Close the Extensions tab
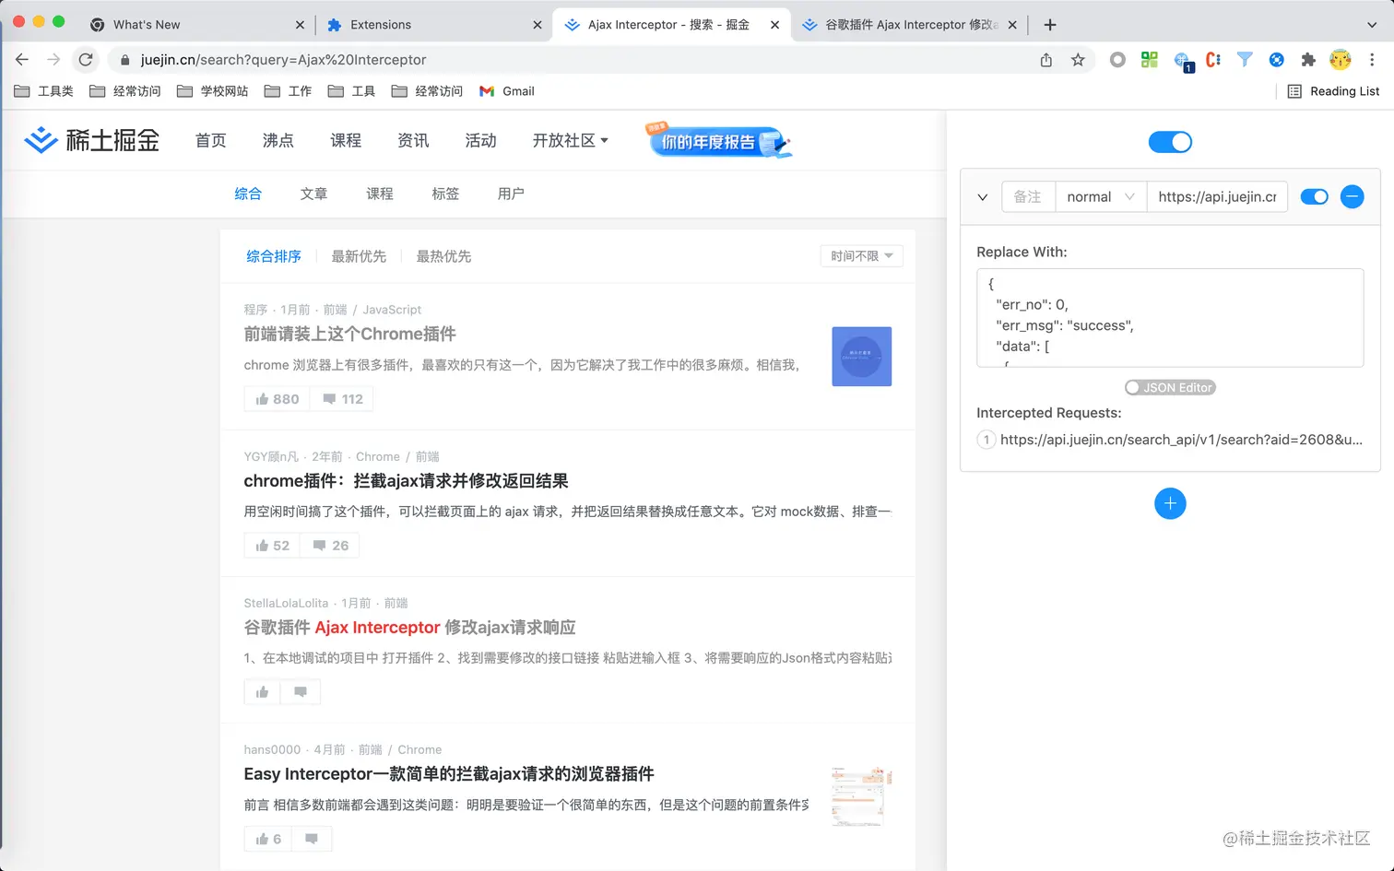 [x=538, y=25]
